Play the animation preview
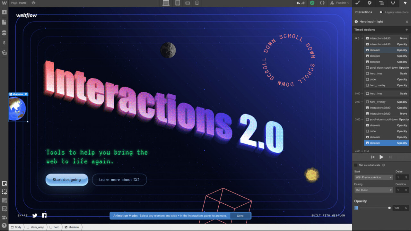This screenshot has width=411, height=231. (381, 157)
